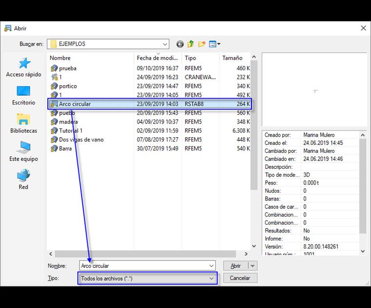Click the Cambiado en value 24.06.2019 14:46

[x=323, y=159]
